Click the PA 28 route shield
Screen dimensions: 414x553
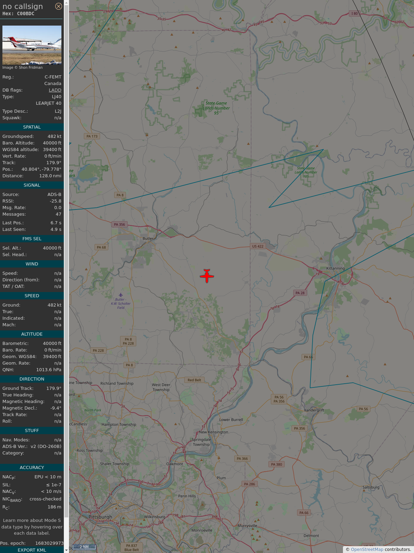300,293
